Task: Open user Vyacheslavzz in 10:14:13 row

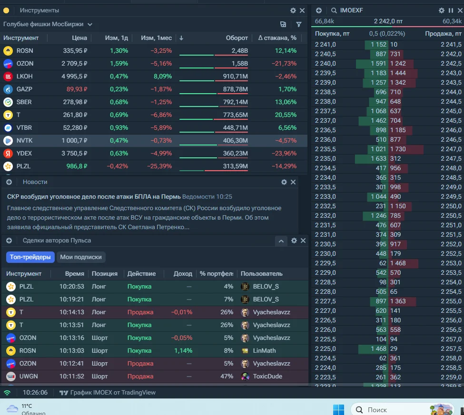Action: (x=271, y=312)
